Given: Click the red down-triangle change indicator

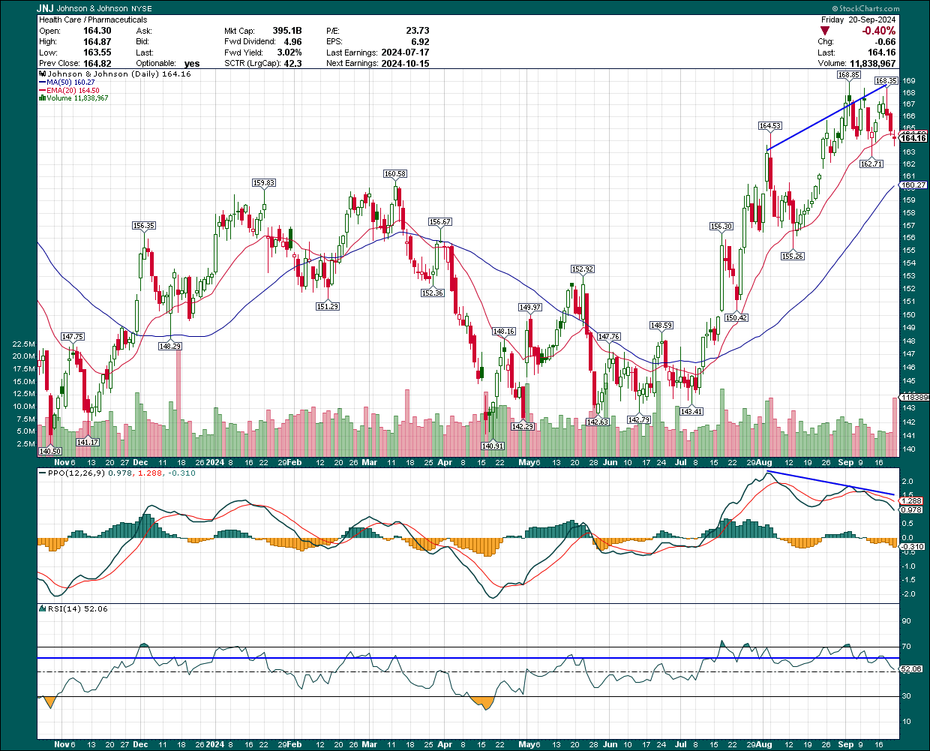Looking at the screenshot, I should [825, 31].
